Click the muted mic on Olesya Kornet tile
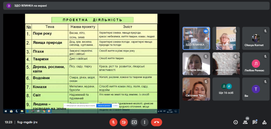Image resolution: width=271 pixels, height=129 pixels. point(265,31)
